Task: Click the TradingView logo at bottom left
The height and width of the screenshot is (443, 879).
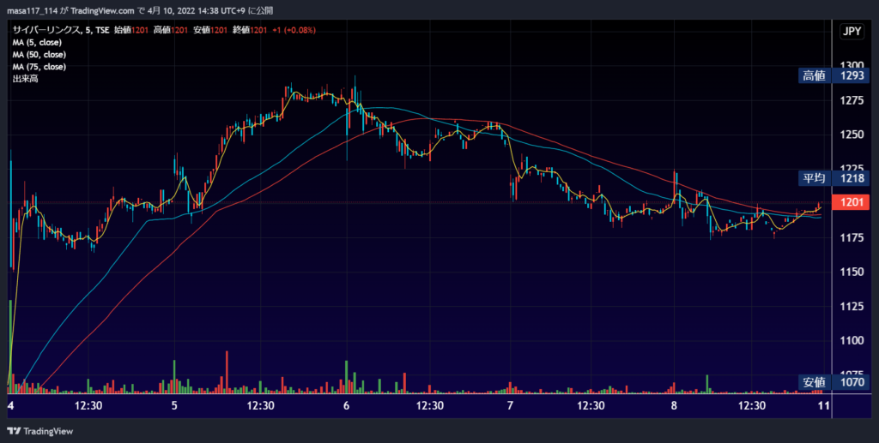Action: click(39, 431)
